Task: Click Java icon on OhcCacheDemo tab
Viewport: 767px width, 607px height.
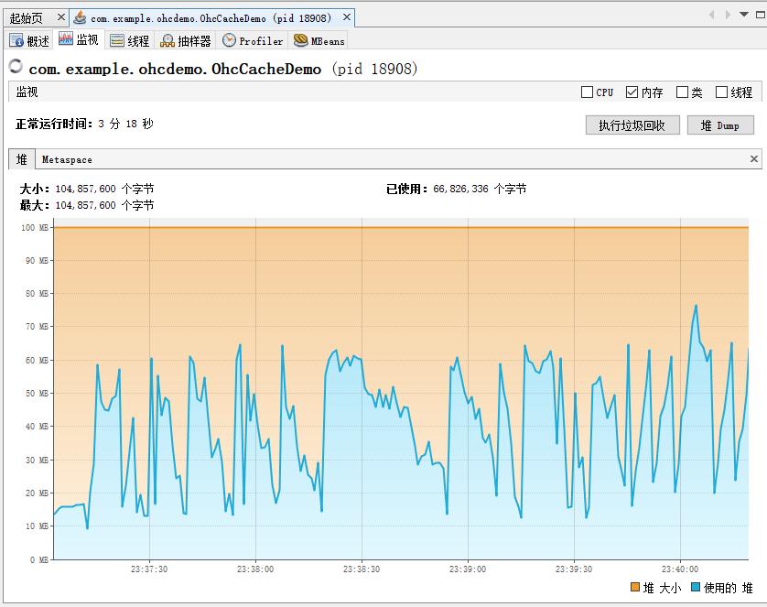Action: point(81,17)
